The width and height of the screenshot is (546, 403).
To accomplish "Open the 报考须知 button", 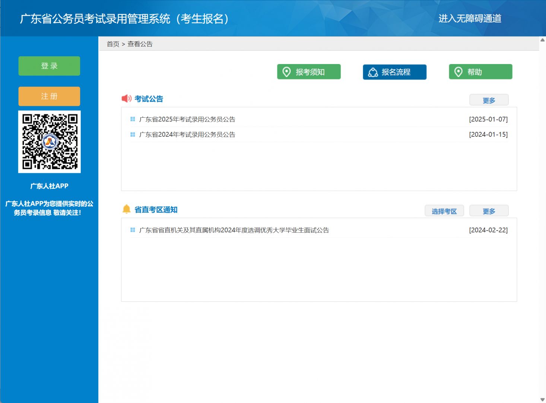I will [309, 72].
